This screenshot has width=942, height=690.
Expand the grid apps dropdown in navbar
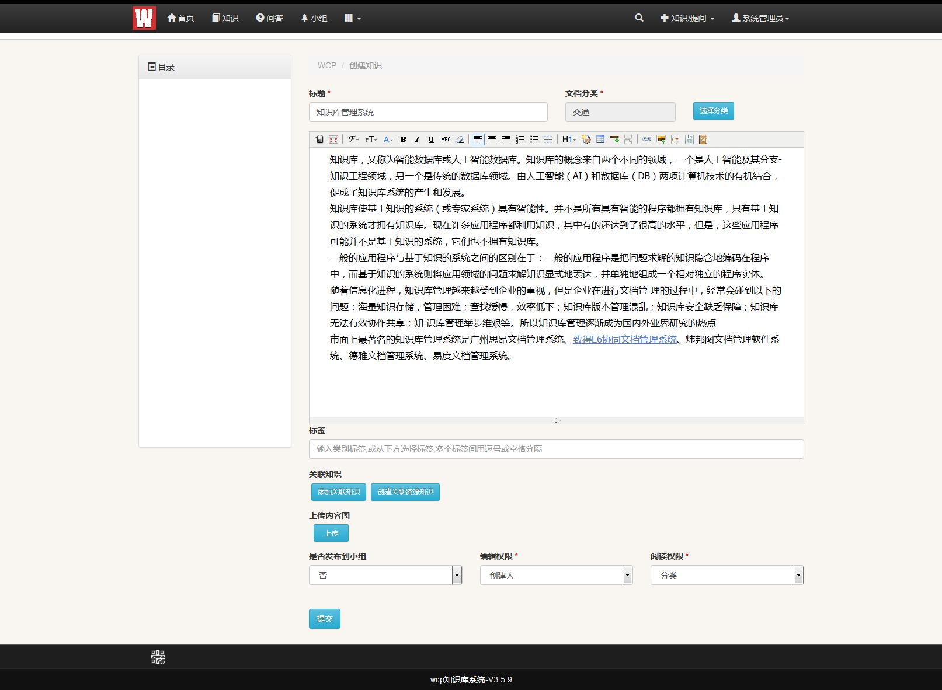(x=353, y=18)
